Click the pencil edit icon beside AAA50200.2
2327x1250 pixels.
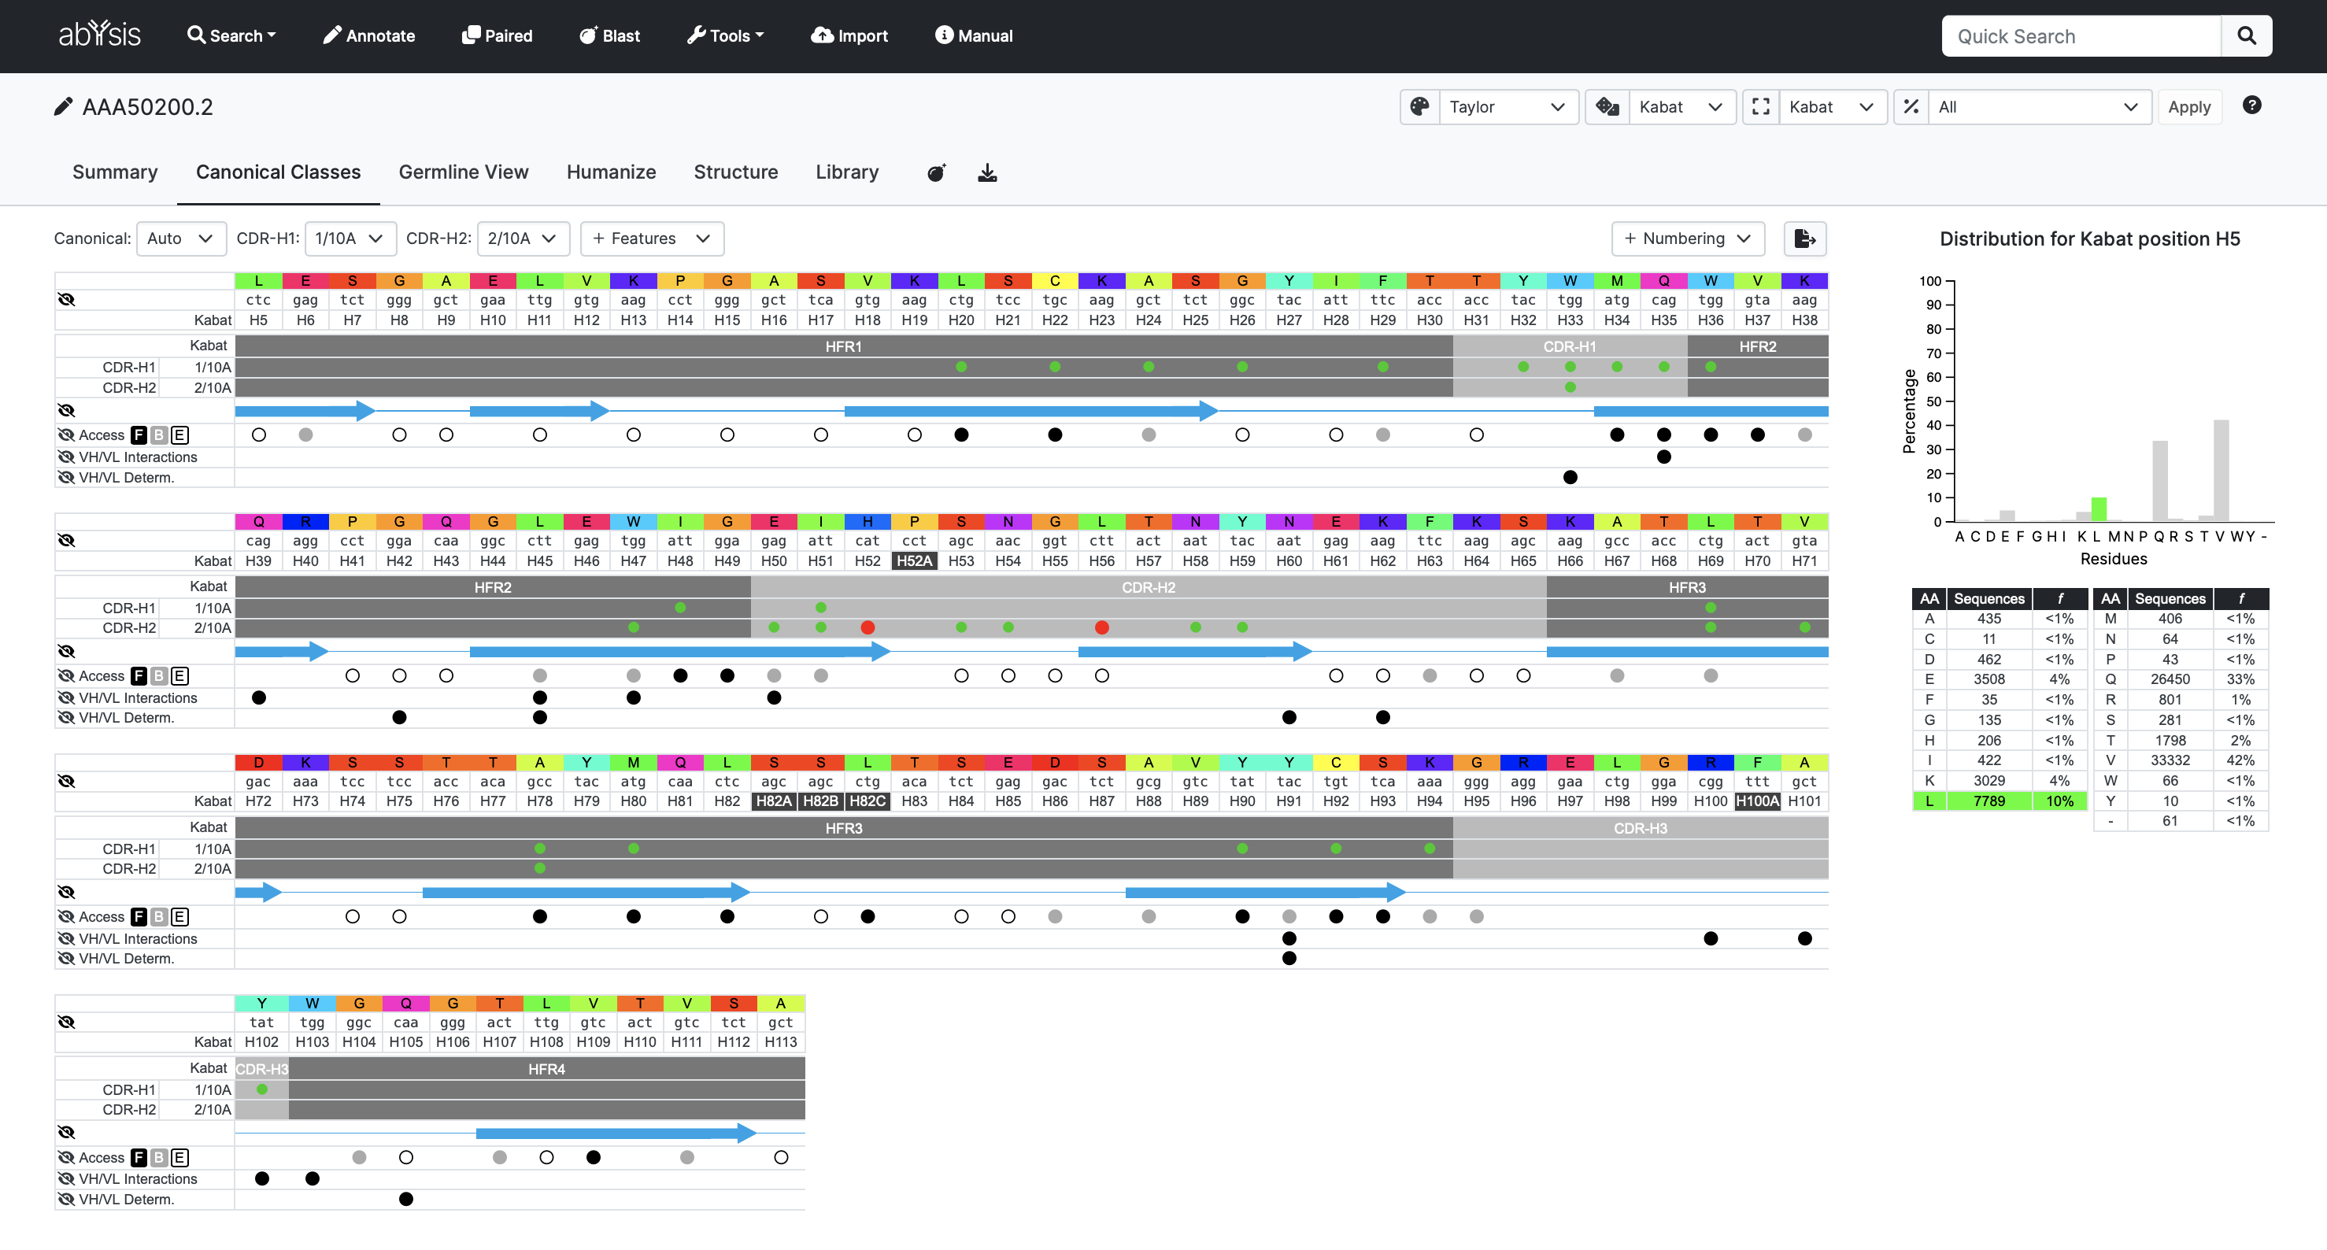(x=62, y=106)
